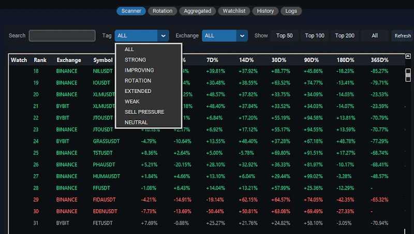Image resolution: width=414 pixels, height=234 pixels.
Task: Sort by 180D% column header
Action: coord(345,60)
